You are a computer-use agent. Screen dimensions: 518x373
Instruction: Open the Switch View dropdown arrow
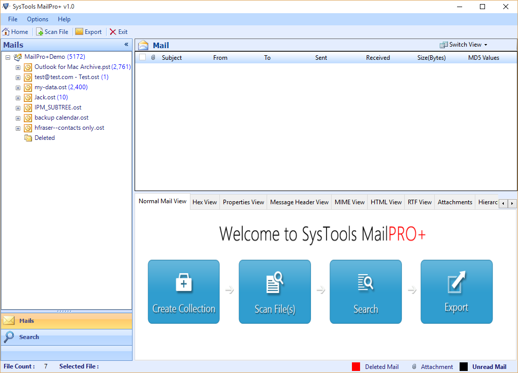coord(485,45)
